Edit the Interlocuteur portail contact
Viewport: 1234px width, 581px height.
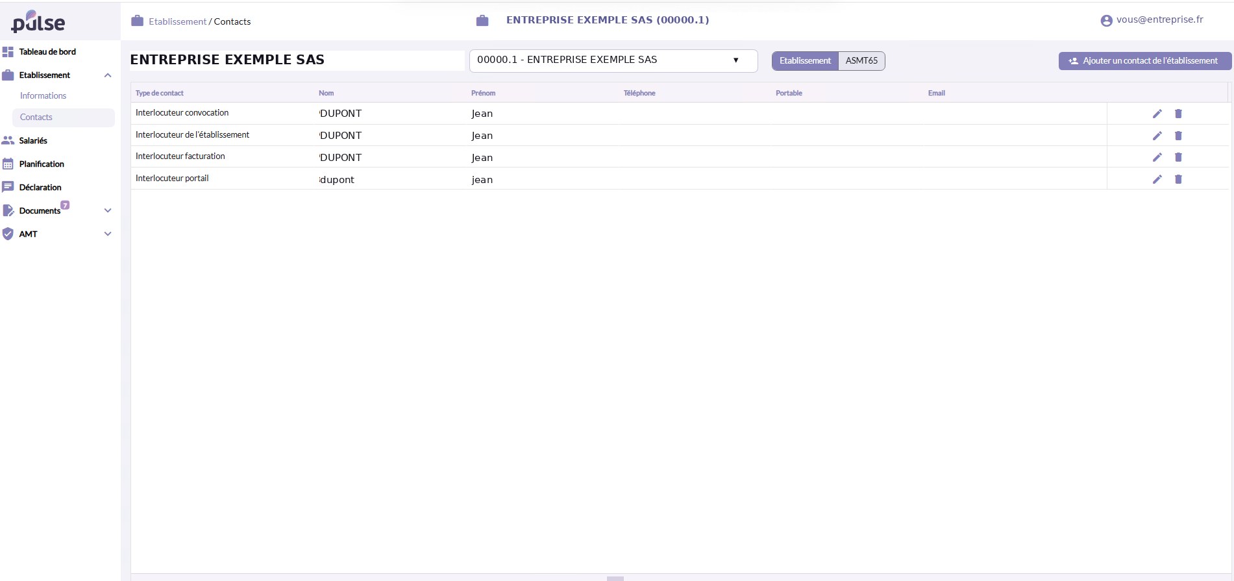[x=1157, y=179]
